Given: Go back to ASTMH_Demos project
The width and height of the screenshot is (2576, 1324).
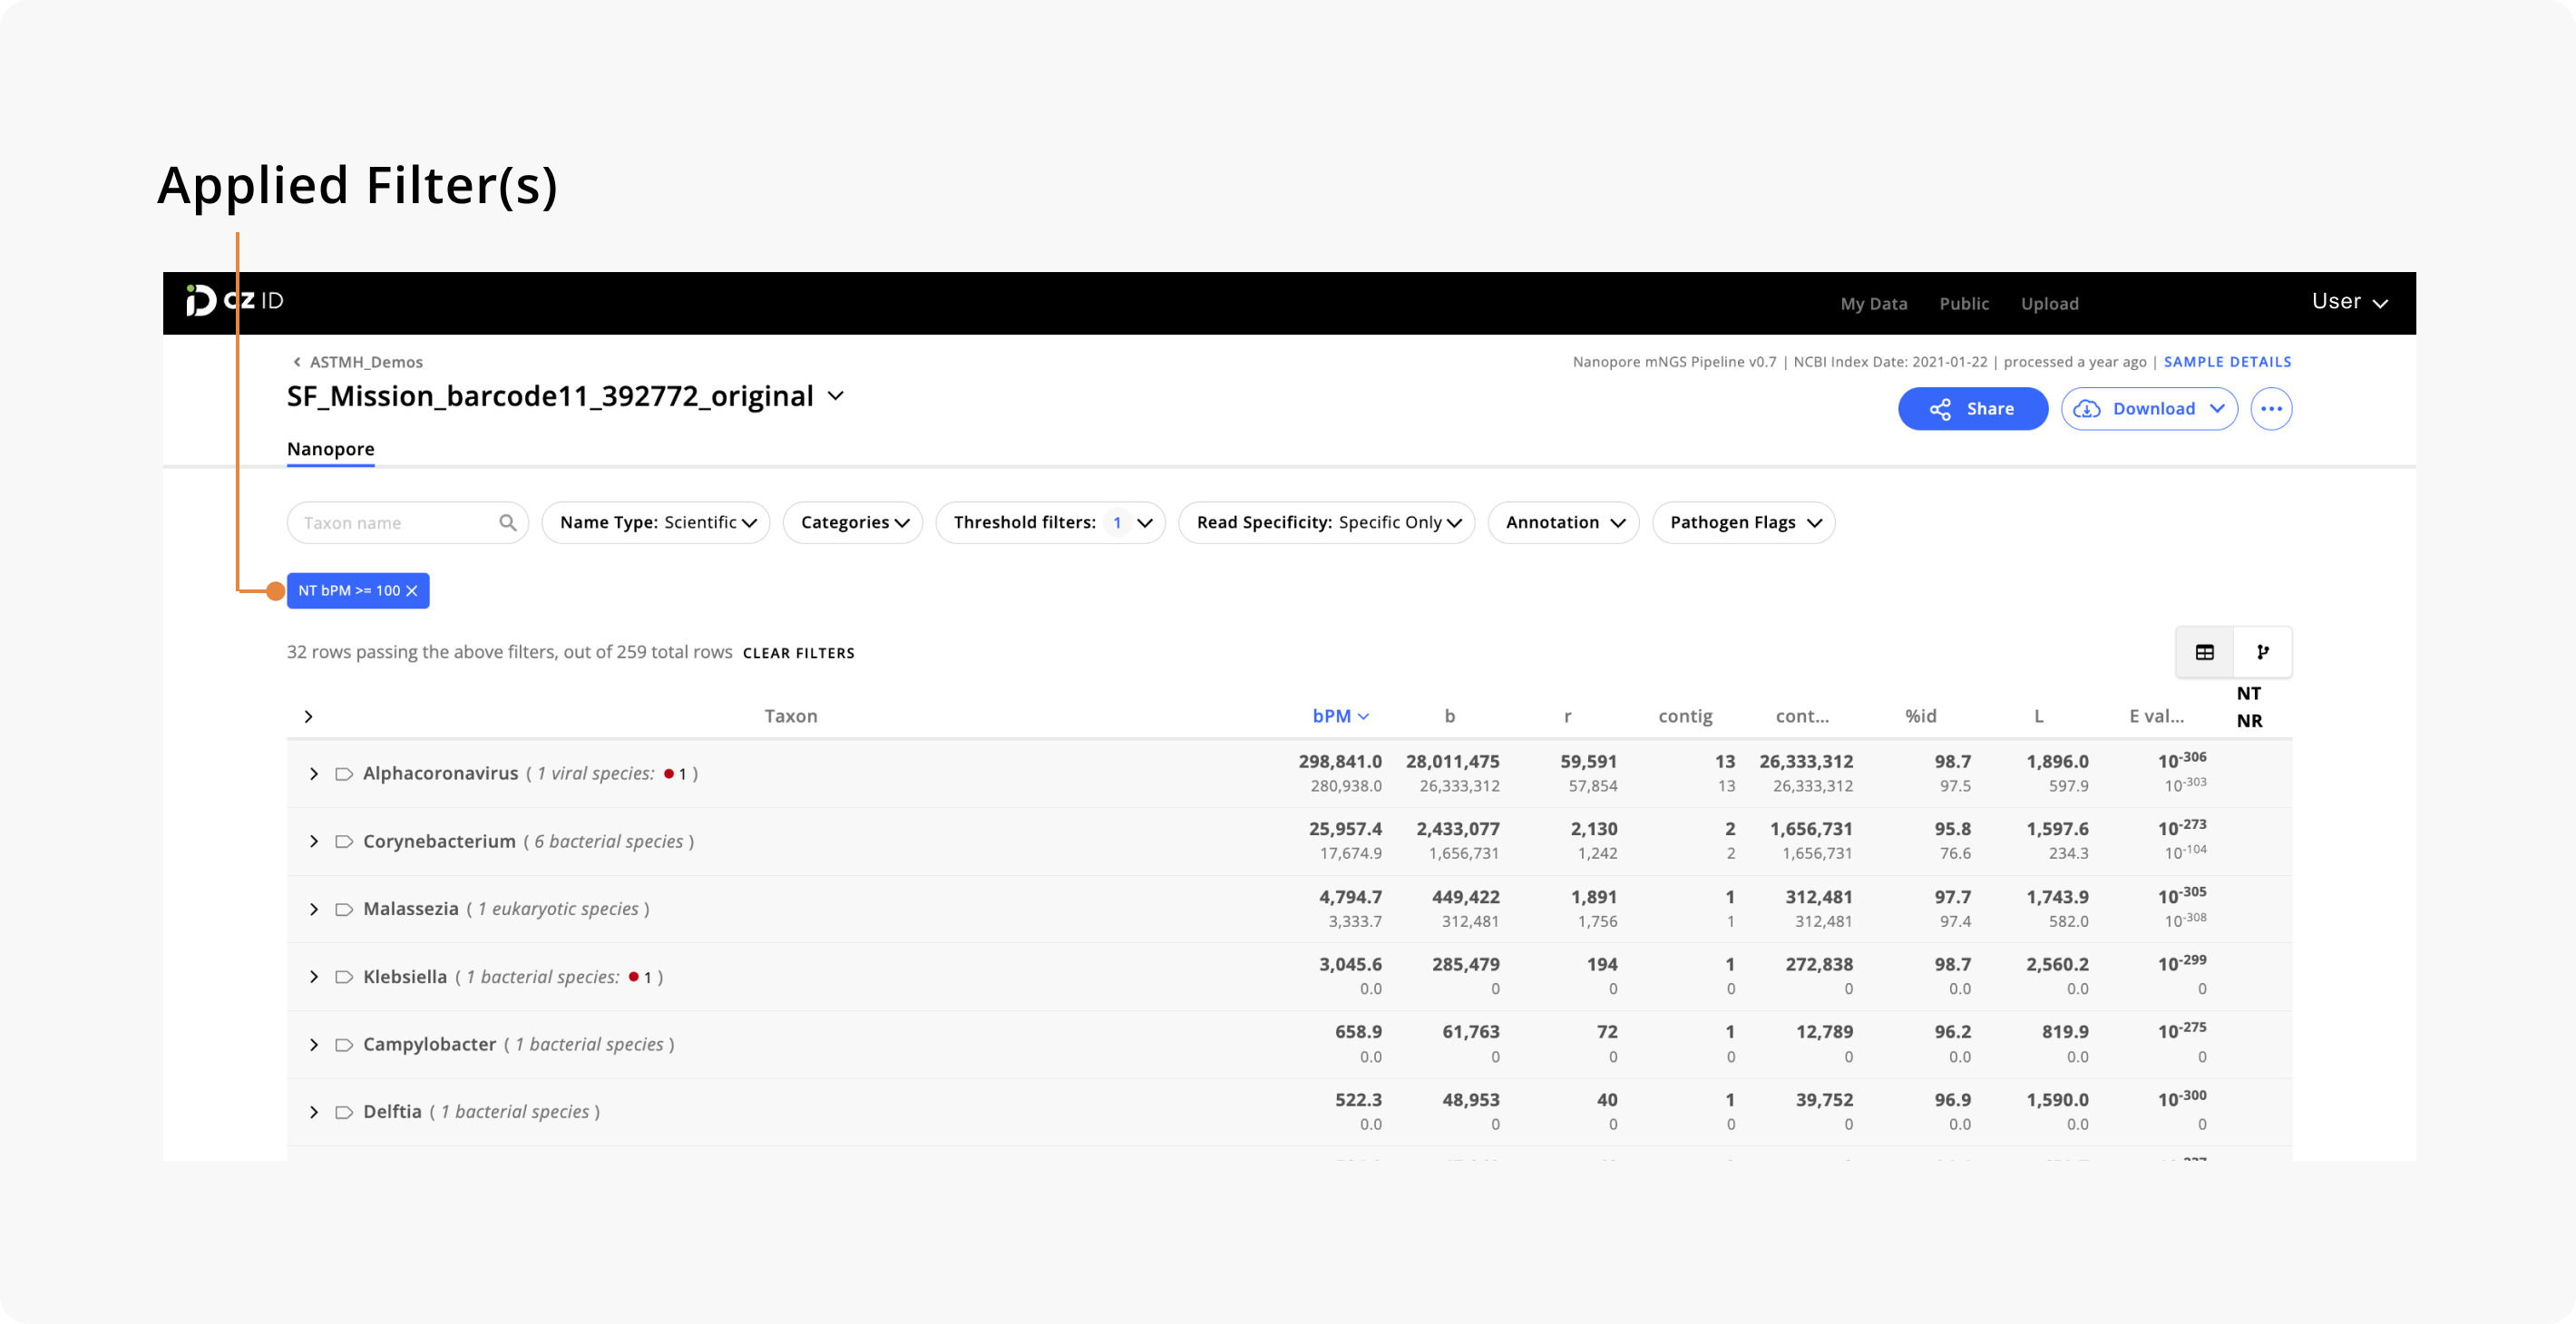Looking at the screenshot, I should [x=358, y=362].
